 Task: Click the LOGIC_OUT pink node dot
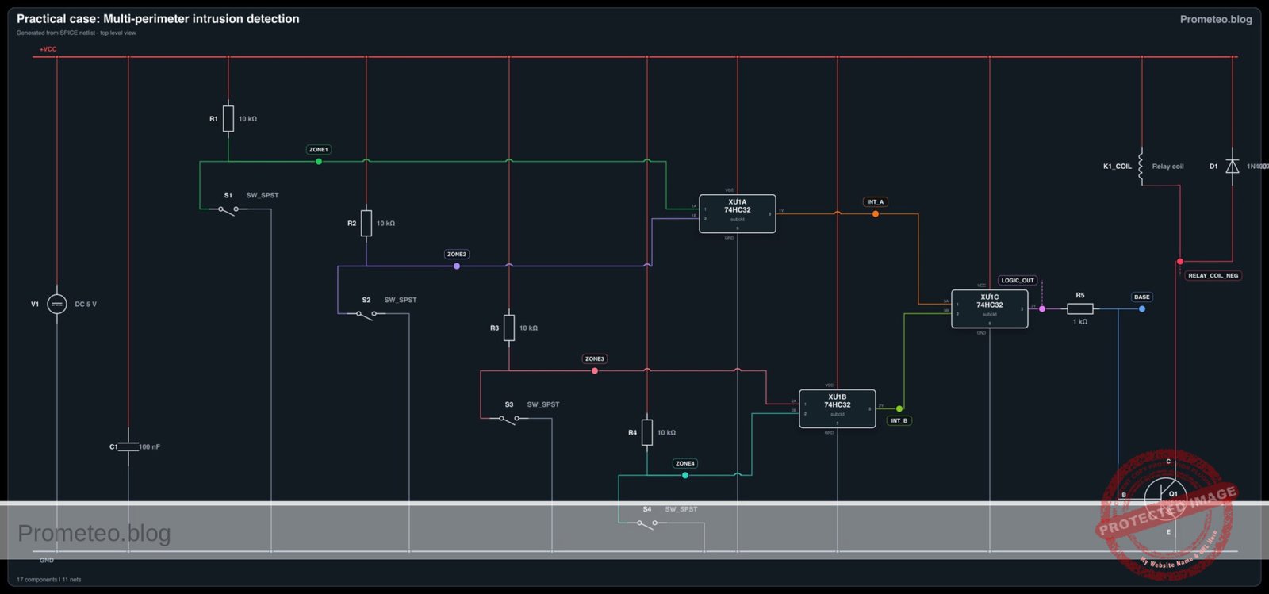click(x=1042, y=308)
